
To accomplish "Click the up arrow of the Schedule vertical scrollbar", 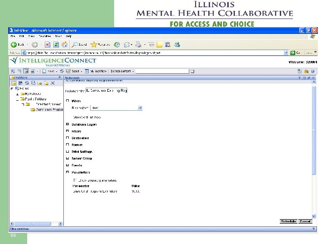I will (x=314, y=82).
